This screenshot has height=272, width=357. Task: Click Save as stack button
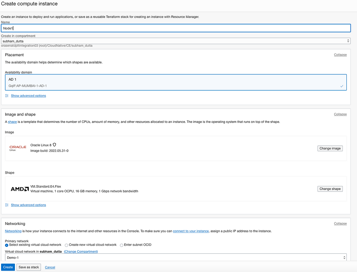[29, 267]
